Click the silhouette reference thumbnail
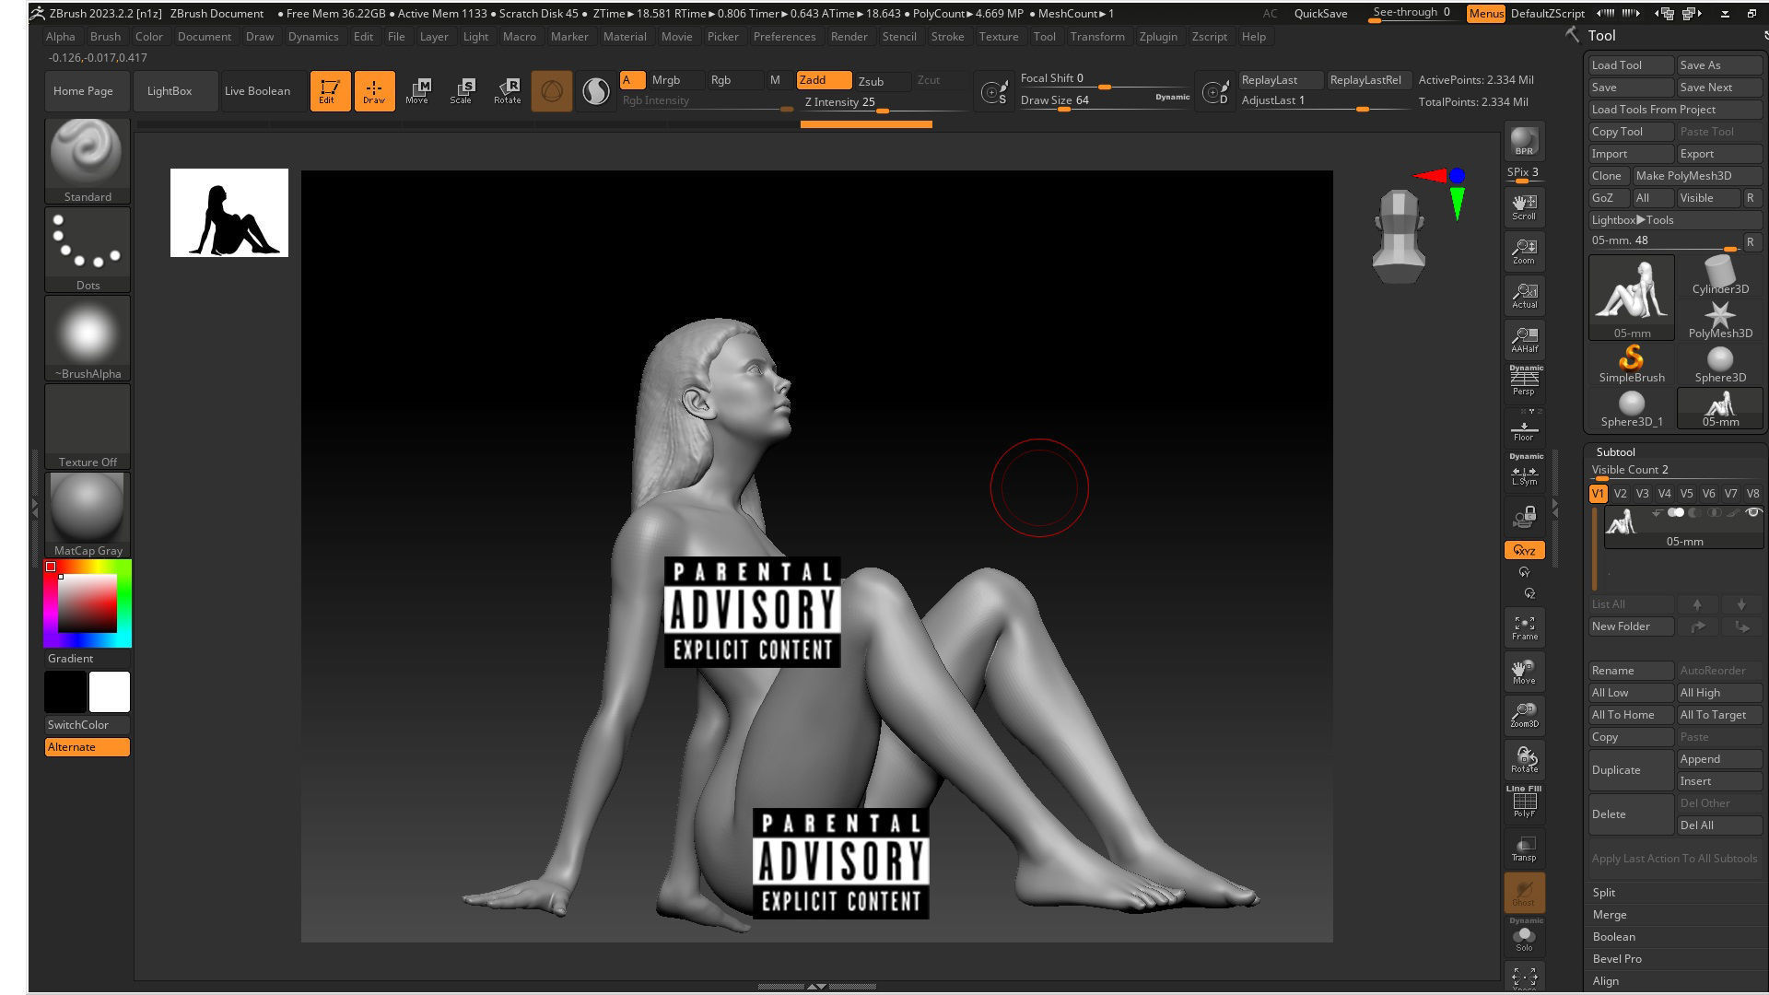 point(229,213)
